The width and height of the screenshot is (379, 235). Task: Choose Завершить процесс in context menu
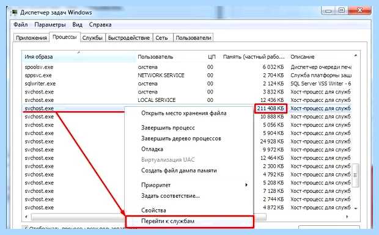pos(168,128)
